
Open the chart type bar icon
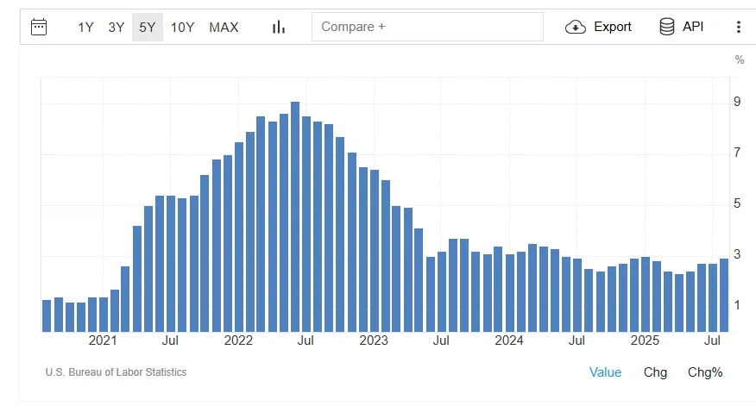278,27
